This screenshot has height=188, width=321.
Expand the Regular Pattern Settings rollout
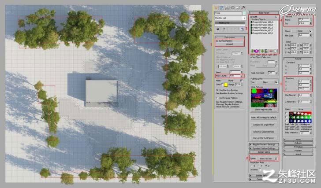(264, 144)
